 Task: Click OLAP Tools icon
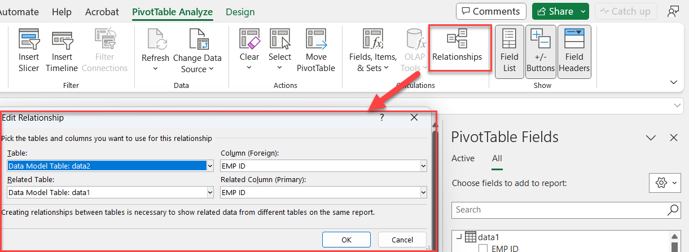point(416,39)
